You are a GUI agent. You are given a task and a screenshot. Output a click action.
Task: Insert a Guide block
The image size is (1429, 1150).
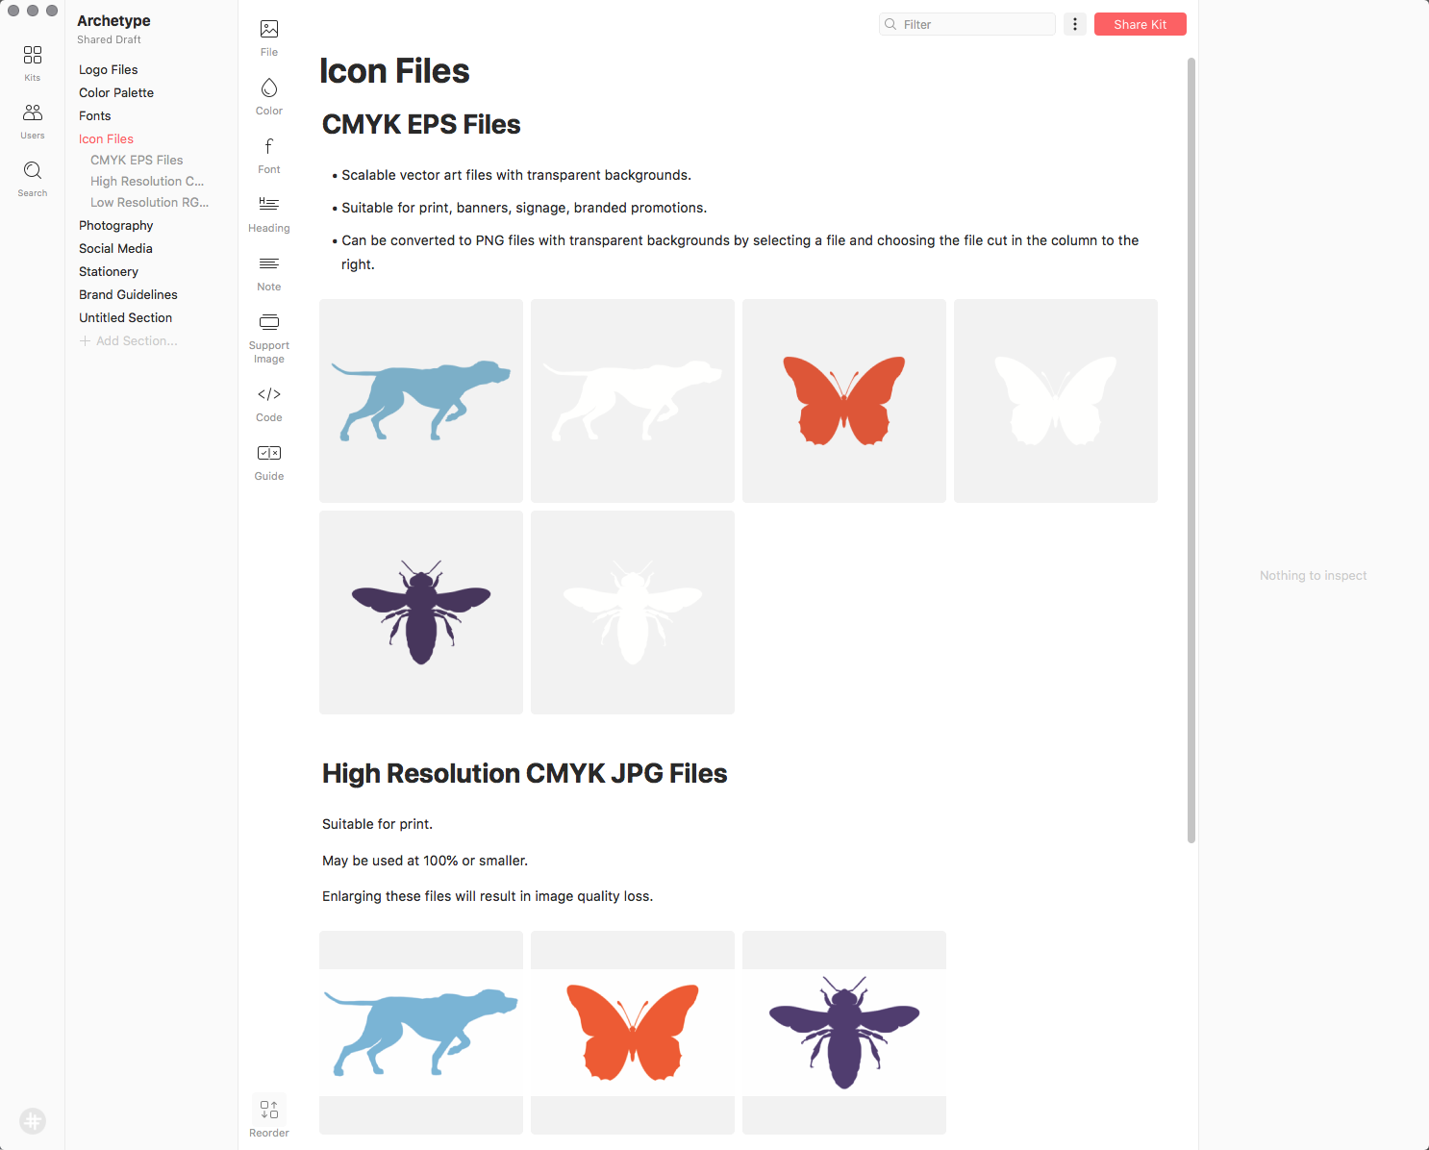point(269,462)
